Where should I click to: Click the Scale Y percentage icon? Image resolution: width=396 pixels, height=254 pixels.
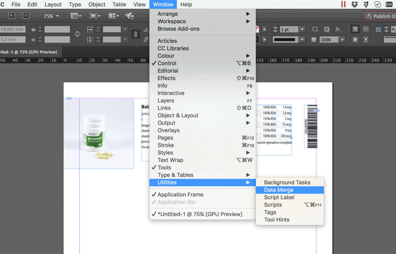coord(90,39)
